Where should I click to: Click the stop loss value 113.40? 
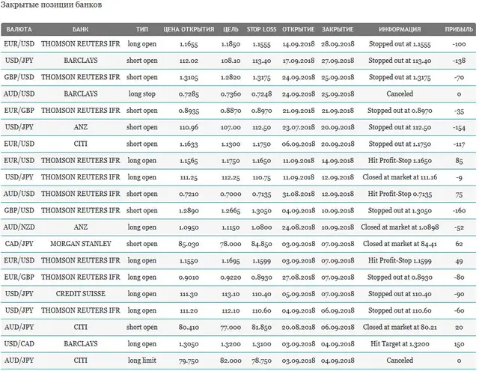261,61
